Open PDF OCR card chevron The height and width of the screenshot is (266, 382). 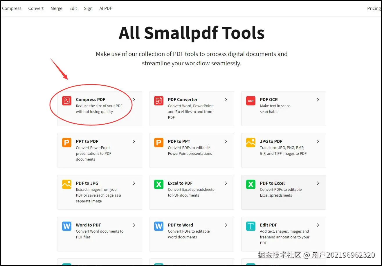pos(318,100)
